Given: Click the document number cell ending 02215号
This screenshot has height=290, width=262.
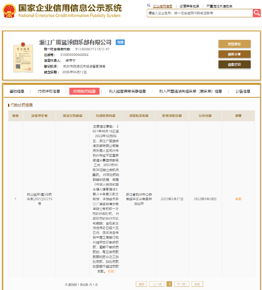Looking at the screenshot, I should pos(40,199).
